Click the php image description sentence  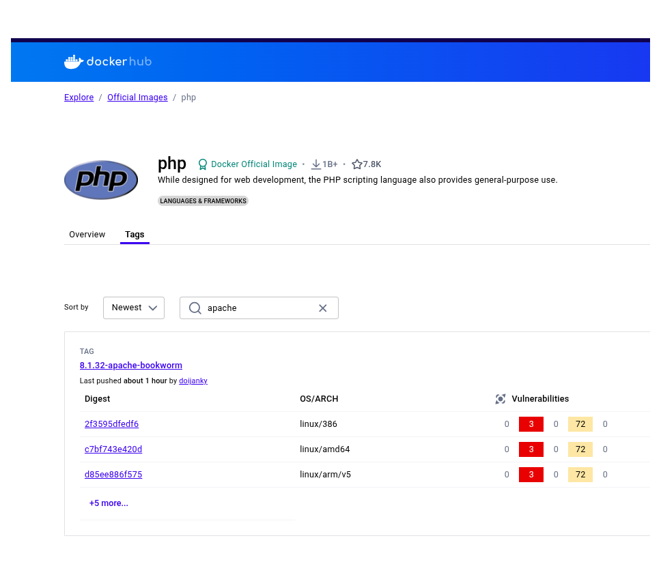coord(358,180)
